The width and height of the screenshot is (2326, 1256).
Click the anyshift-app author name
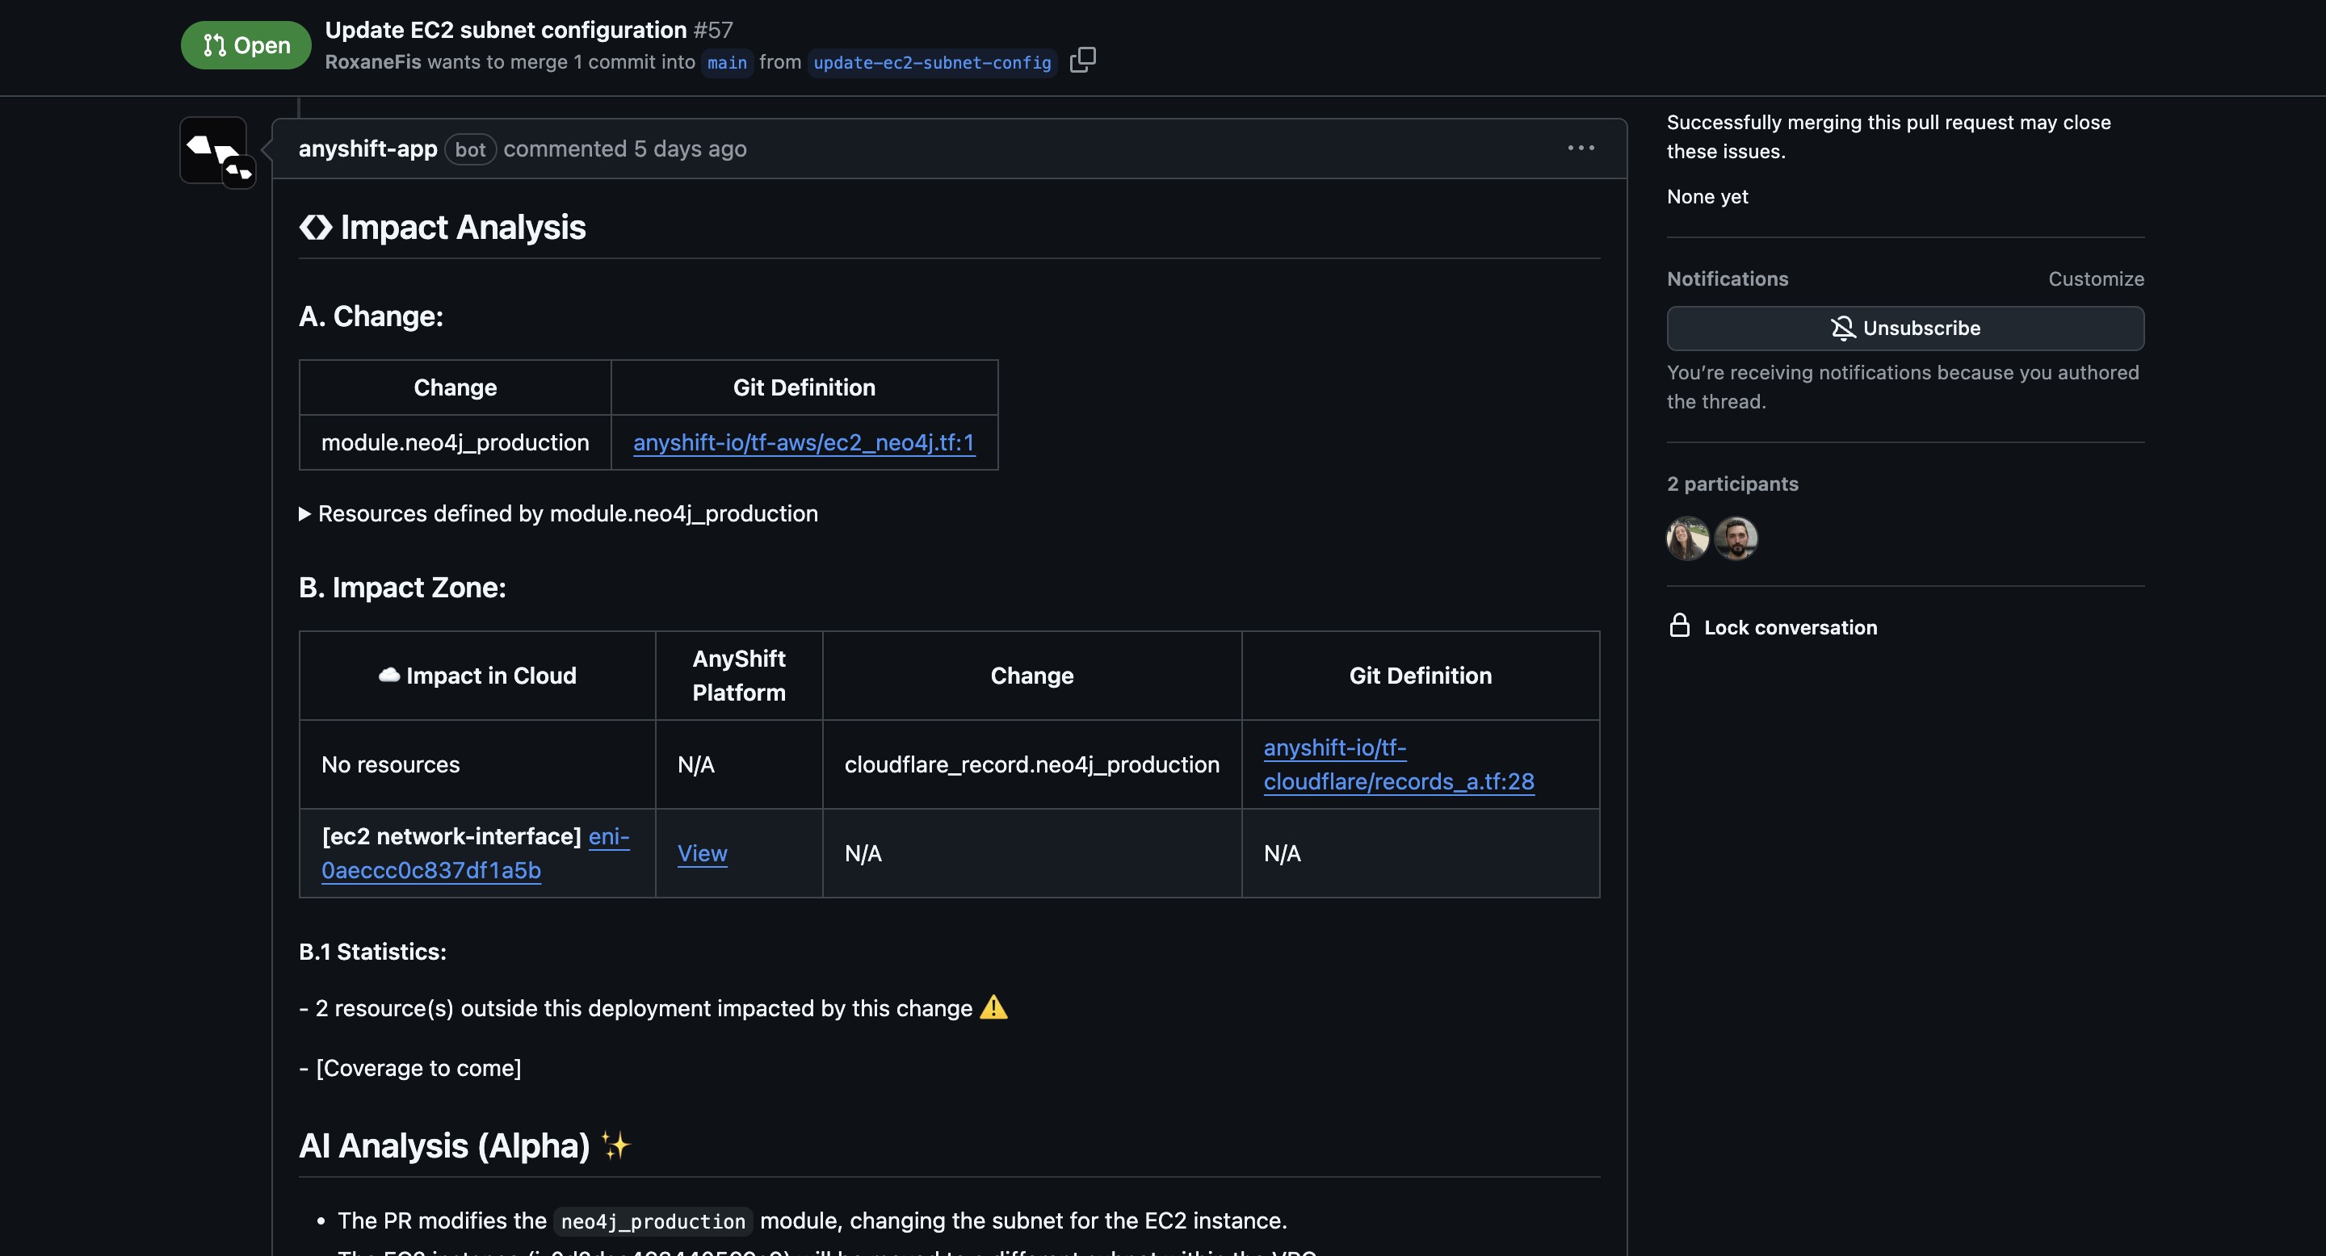point(367,149)
